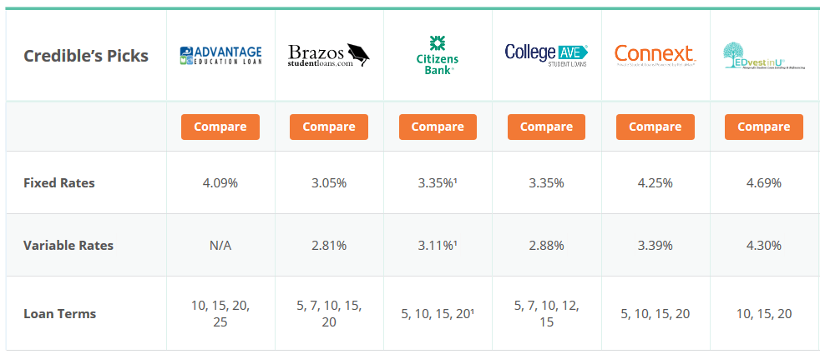Compare Advantage Education Loan offer

pos(220,127)
